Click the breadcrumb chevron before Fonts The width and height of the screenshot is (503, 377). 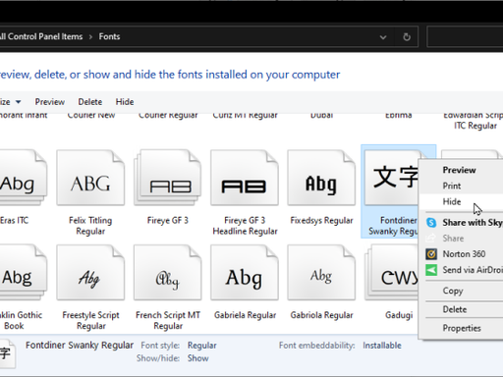pos(90,37)
